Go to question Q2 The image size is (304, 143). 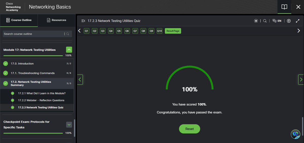click(x=94, y=31)
